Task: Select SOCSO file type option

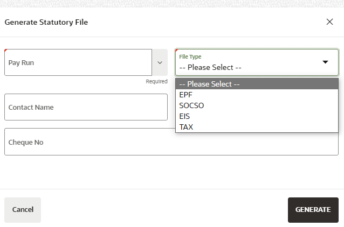Action: coord(191,105)
